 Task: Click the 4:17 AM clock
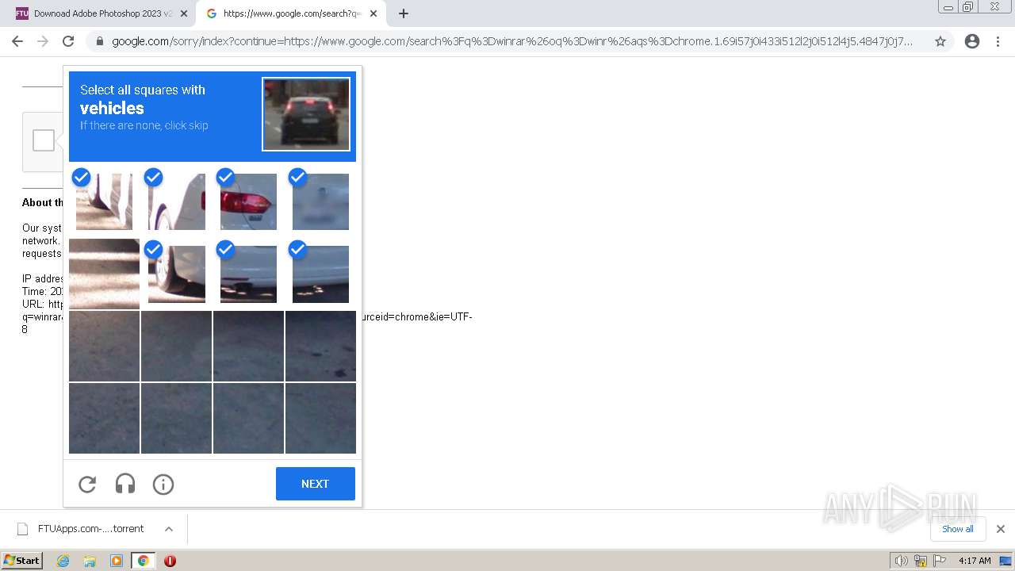click(975, 561)
